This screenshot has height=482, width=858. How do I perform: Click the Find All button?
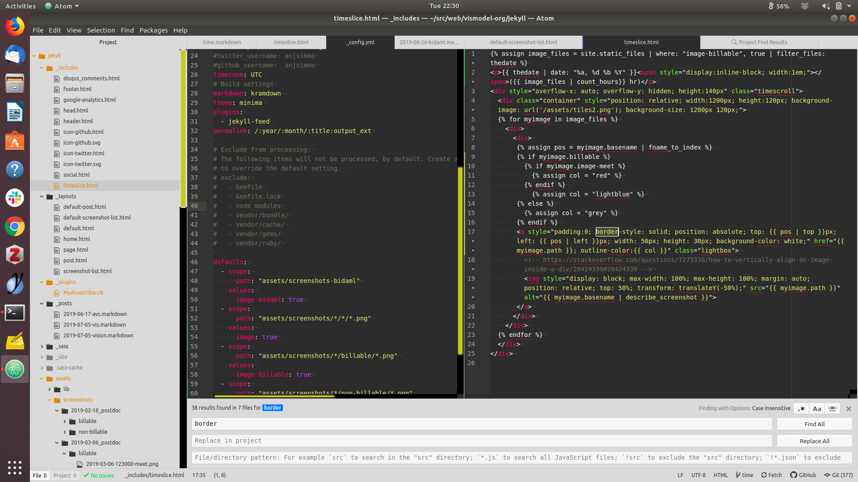click(x=814, y=424)
